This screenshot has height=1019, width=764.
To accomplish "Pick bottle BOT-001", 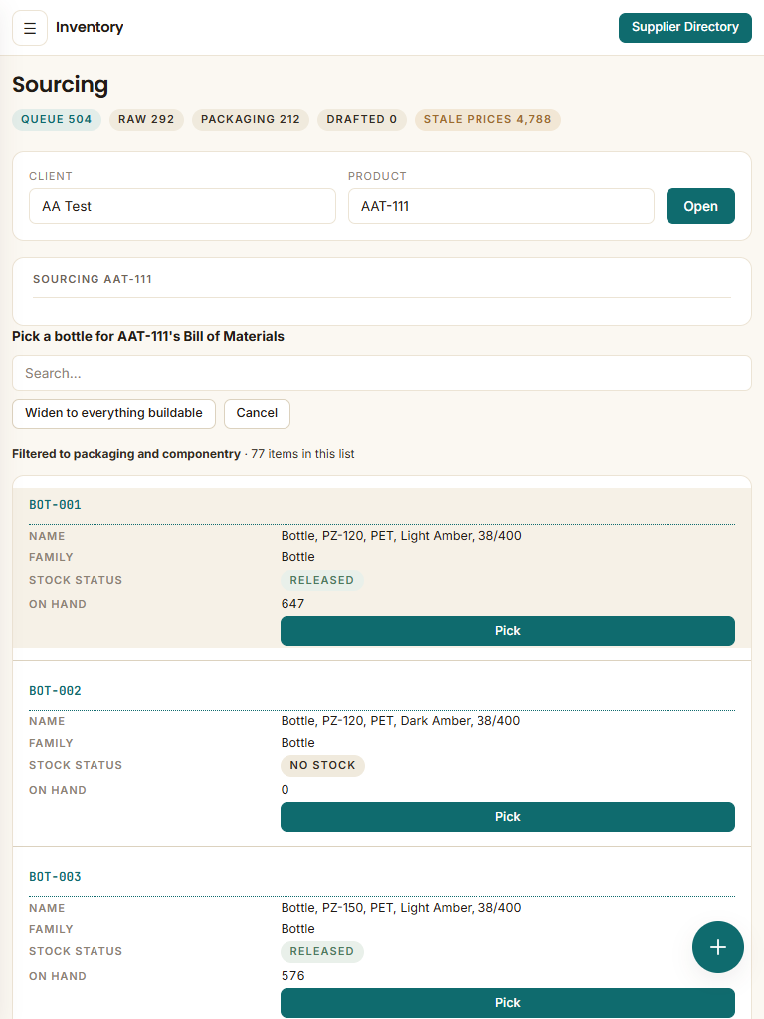I will click(x=507, y=630).
